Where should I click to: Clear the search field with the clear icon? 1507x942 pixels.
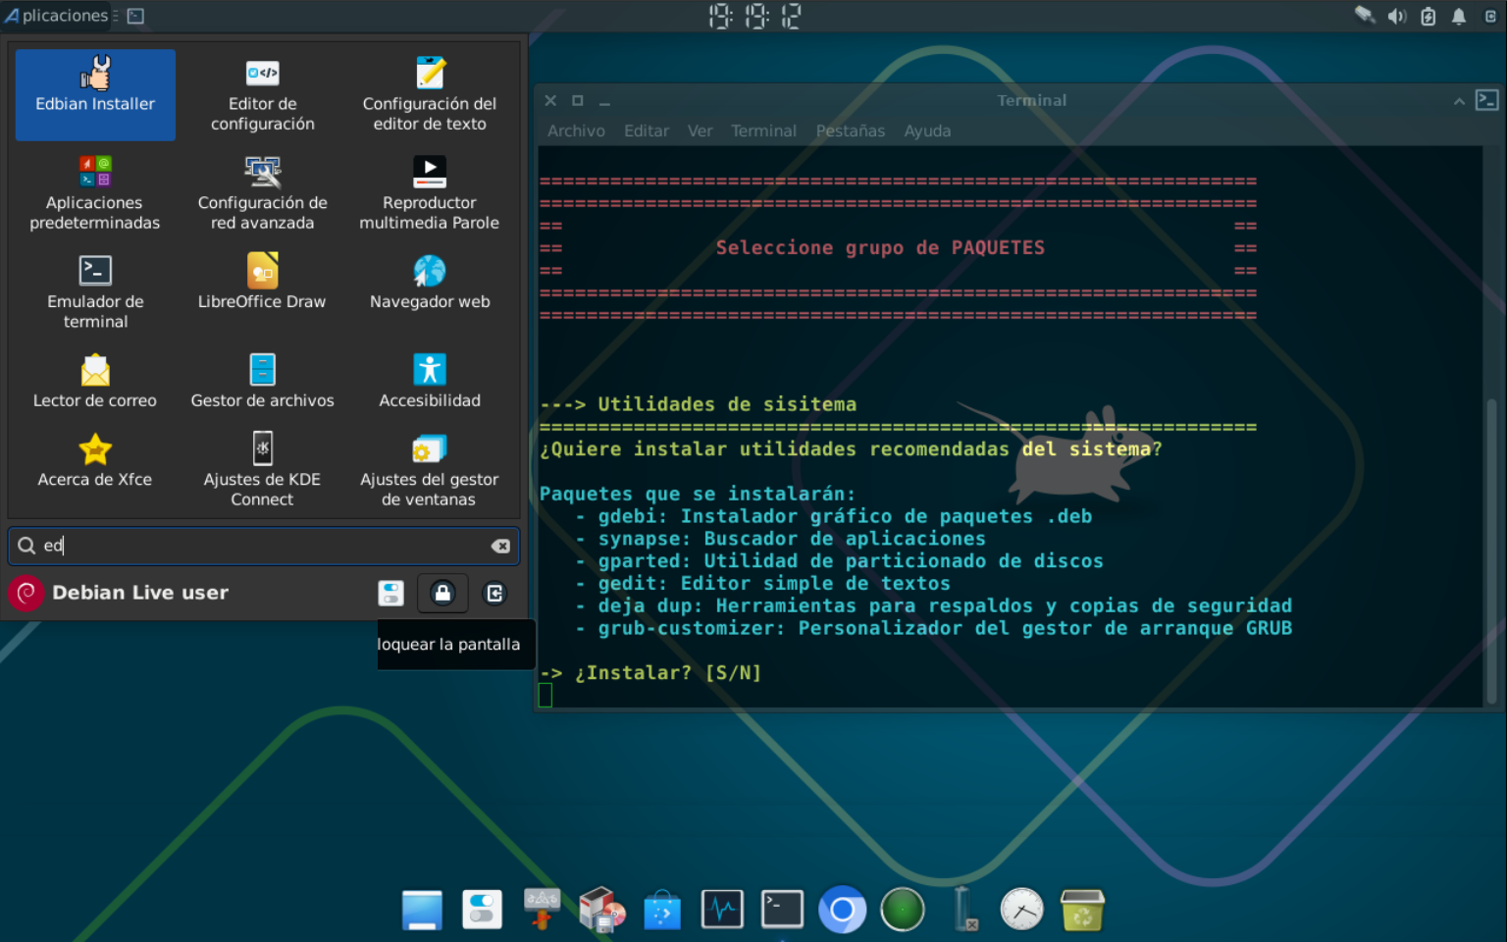(x=501, y=547)
